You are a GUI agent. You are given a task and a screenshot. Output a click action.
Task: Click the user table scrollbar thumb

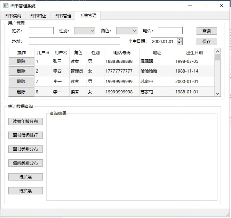(217, 57)
